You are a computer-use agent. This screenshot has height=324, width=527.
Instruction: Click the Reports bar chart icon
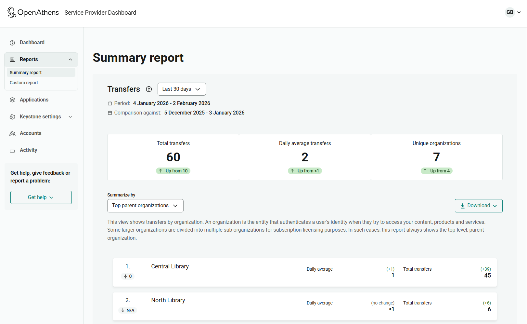point(12,59)
